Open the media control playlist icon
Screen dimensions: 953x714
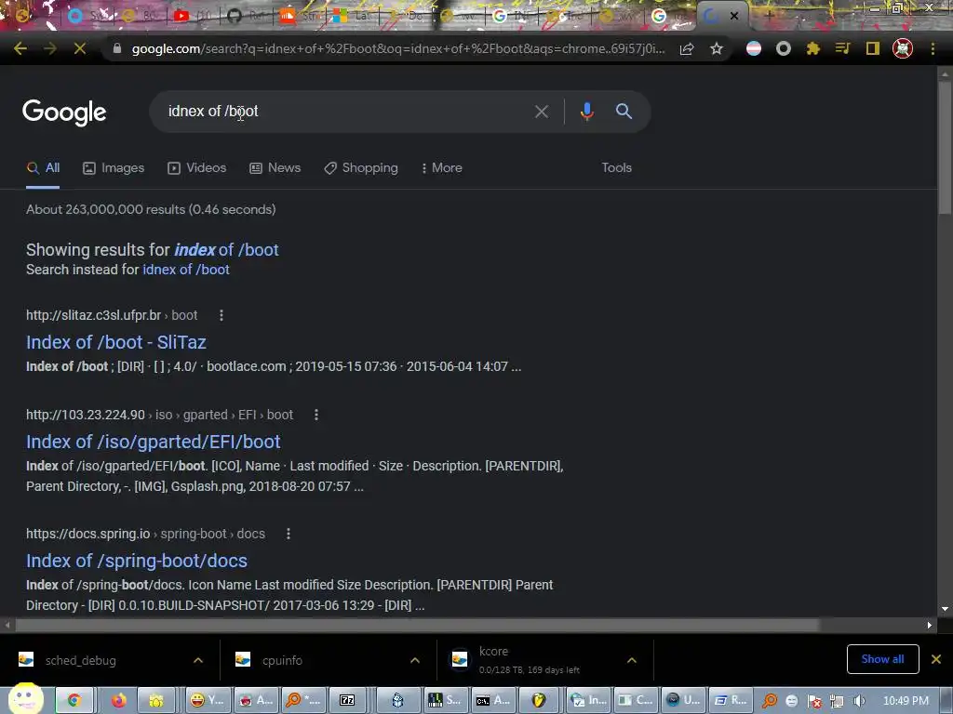coord(842,48)
